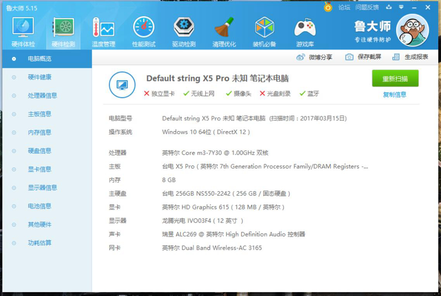Click the 装机必备 software box icon
Screen dimensions: 441x296
[x=264, y=30]
